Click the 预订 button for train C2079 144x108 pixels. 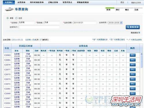point(132,65)
